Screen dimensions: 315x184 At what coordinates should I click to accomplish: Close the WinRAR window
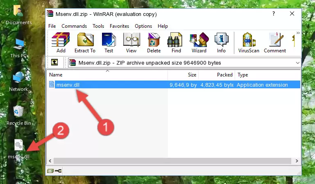[292, 13]
